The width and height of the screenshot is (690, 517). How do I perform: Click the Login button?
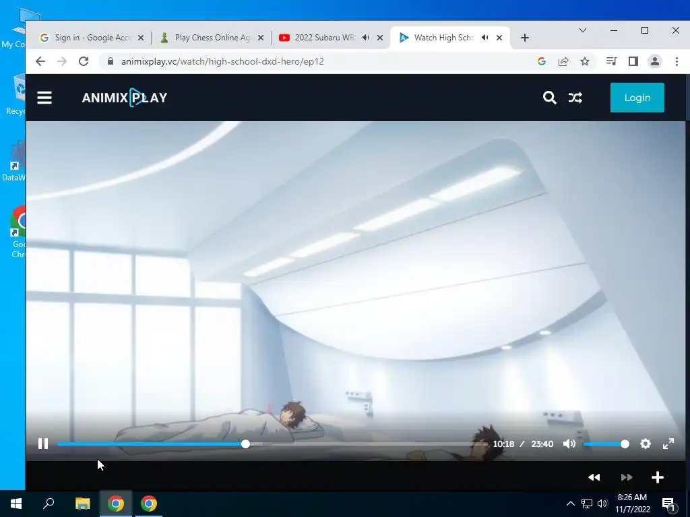[x=637, y=98]
